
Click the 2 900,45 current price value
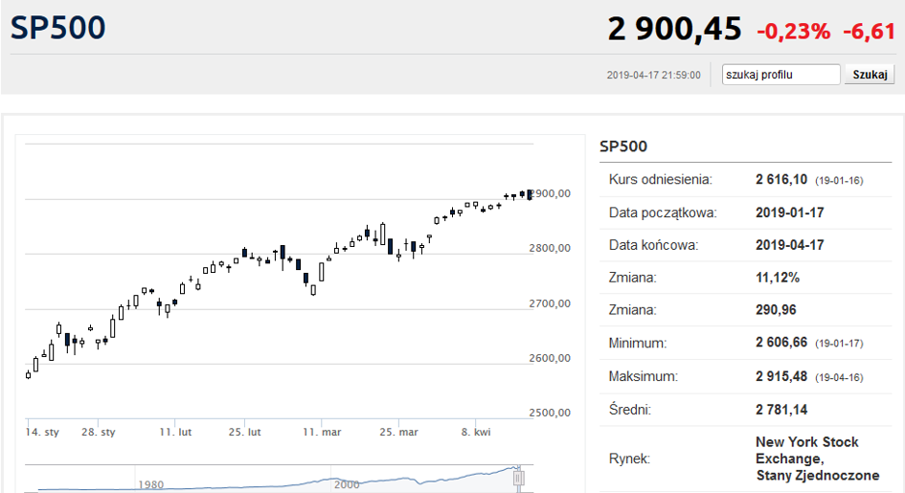coord(674,29)
